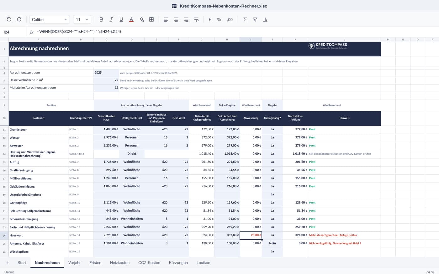
Task: Open the borders grid tool
Action: click(x=151, y=19)
